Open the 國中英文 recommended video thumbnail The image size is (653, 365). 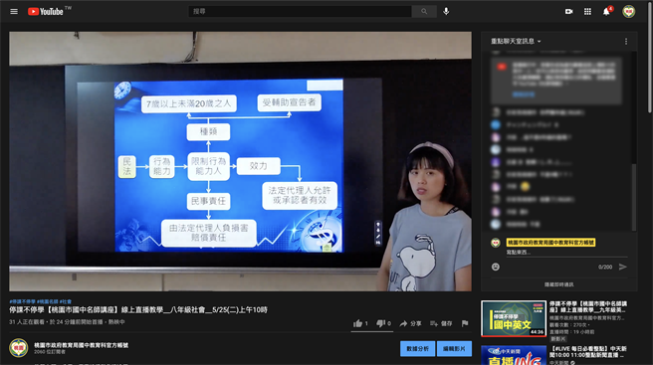click(x=514, y=318)
